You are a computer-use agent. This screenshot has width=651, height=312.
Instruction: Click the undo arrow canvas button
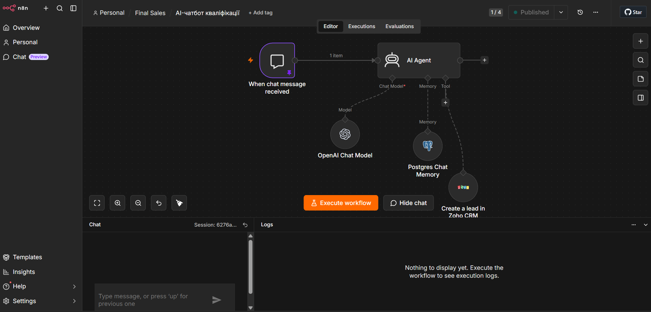pyautogui.click(x=159, y=203)
